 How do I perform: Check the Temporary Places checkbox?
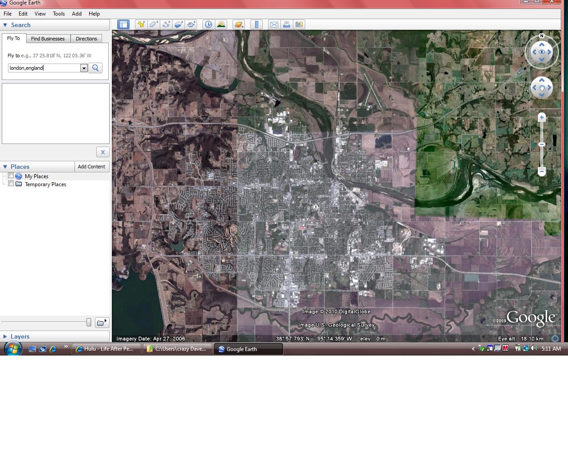click(11, 184)
